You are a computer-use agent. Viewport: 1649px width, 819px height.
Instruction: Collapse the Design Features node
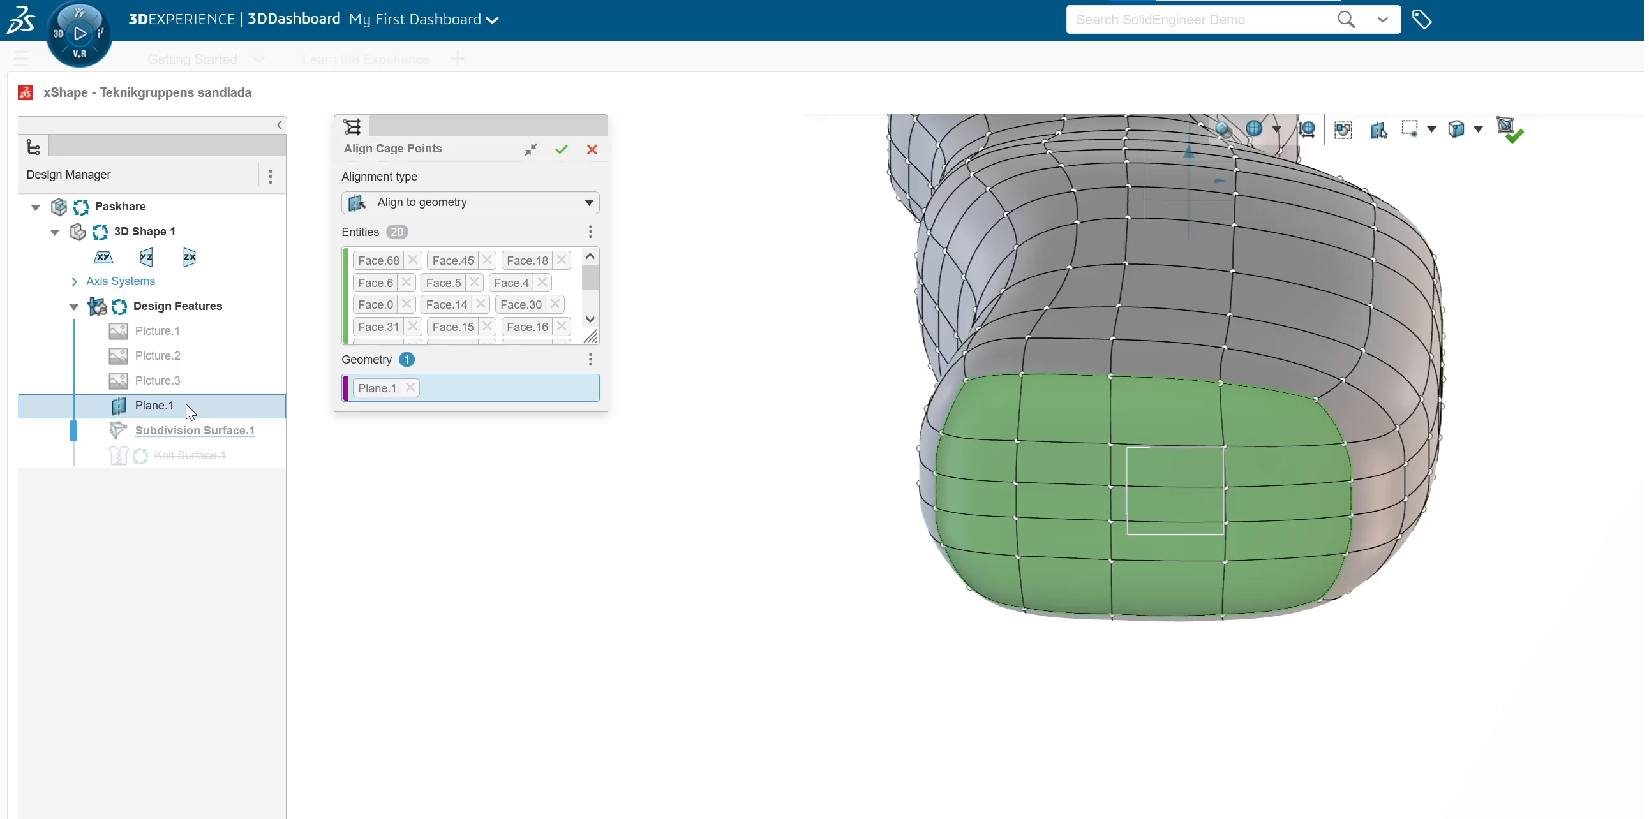pos(74,306)
